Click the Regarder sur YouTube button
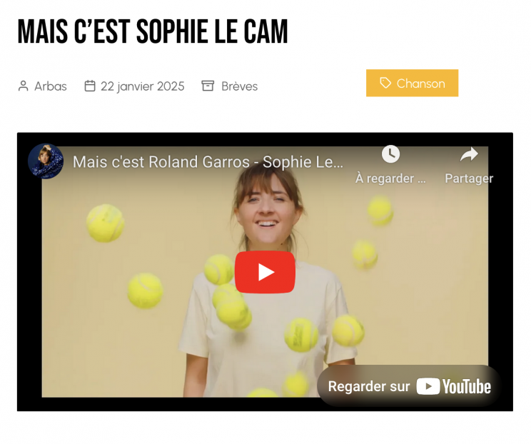This screenshot has height=444, width=531. click(x=409, y=386)
